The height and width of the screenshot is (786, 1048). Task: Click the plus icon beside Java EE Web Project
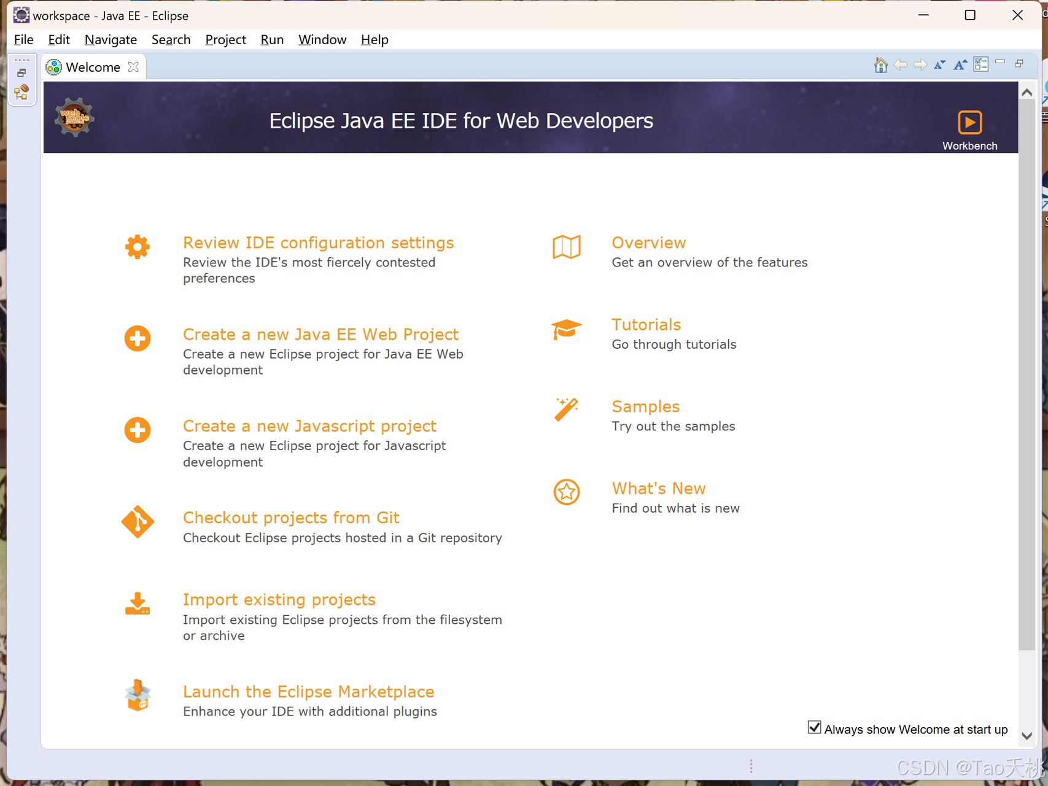coord(138,338)
